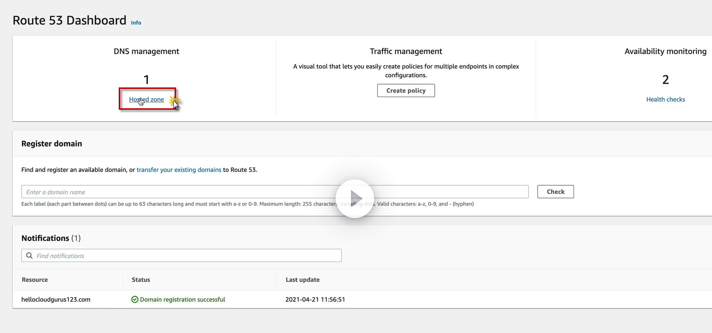The height and width of the screenshot is (333, 712).
Task: Click the play button overlay
Action: click(x=355, y=198)
